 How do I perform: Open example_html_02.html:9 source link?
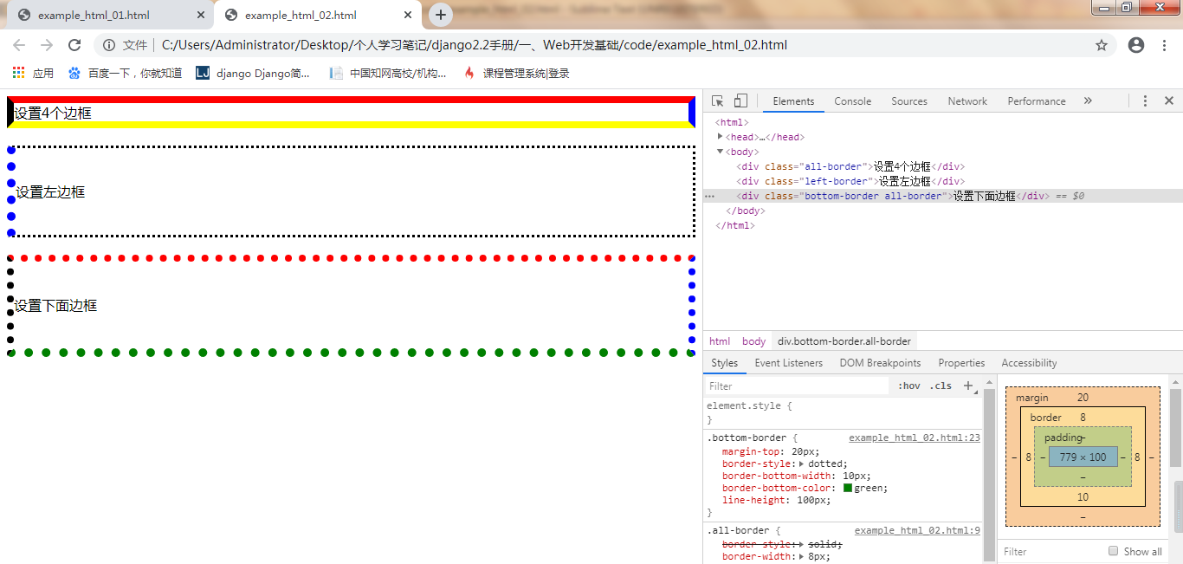[917, 531]
